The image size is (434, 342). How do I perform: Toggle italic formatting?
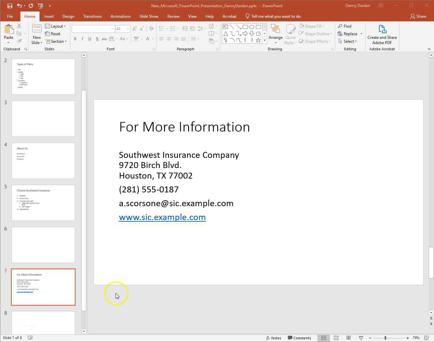[82, 39]
